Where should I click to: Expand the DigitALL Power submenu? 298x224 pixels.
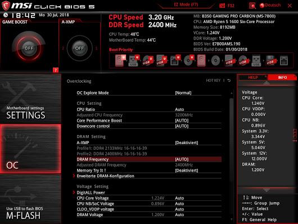149,192
